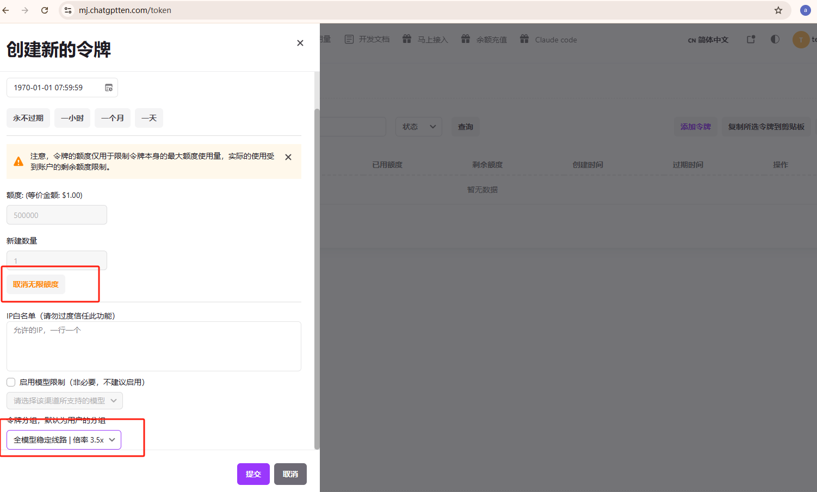Image resolution: width=817 pixels, height=492 pixels.
Task: Open Claude code in the top navigation
Action: pos(556,39)
